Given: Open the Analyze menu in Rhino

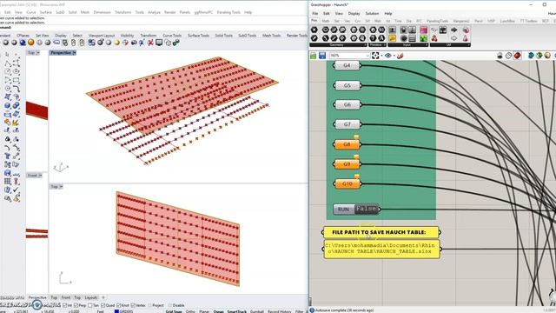Looking at the screenshot, I should (154, 12).
